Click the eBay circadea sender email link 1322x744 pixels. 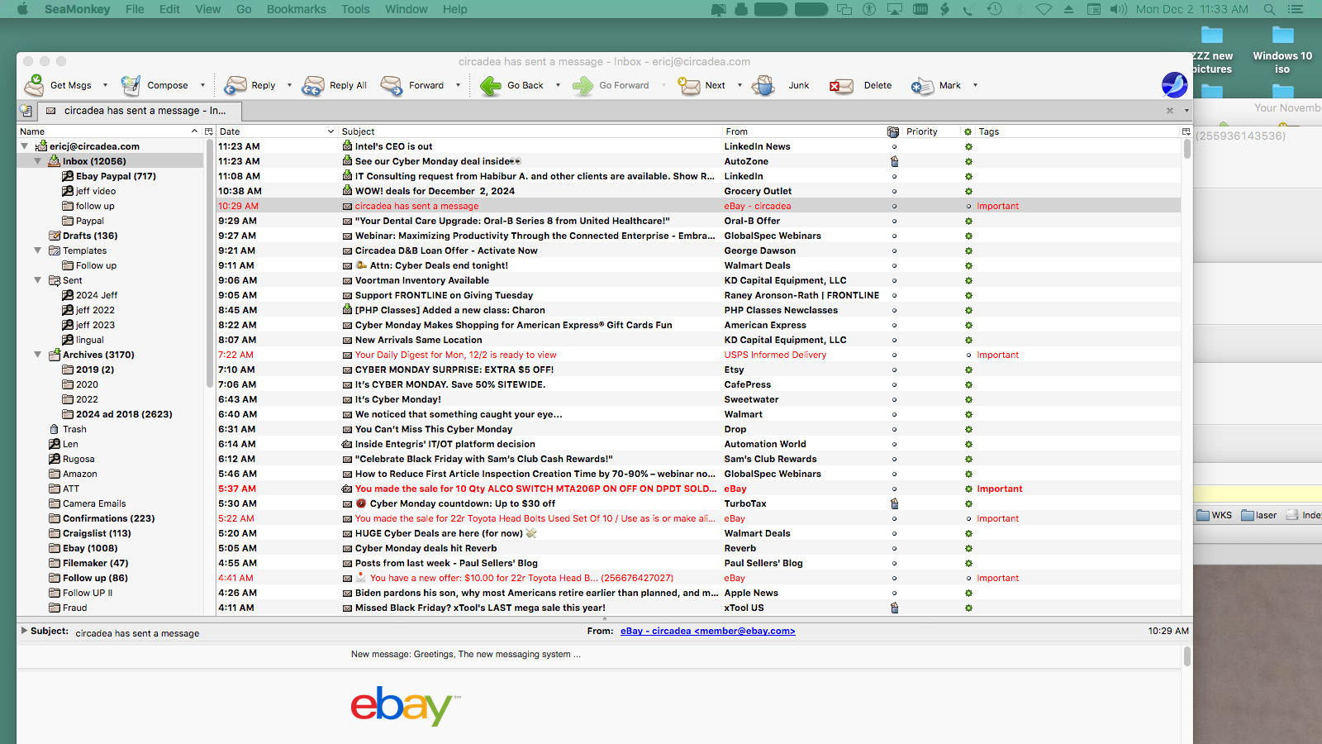[707, 631]
